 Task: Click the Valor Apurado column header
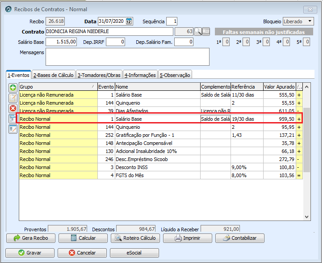pyautogui.click(x=280, y=87)
